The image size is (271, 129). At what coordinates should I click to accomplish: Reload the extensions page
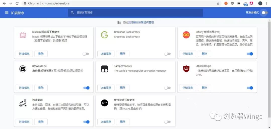(17, 3)
